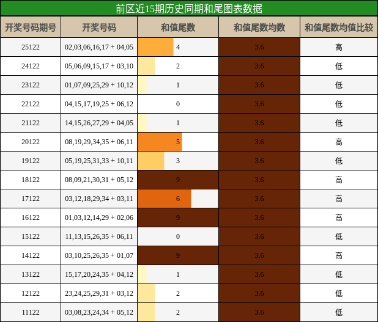Viewport: 378px width, 322px height.
Task: Click the 高 comparison in row 17122
Action: (339, 199)
